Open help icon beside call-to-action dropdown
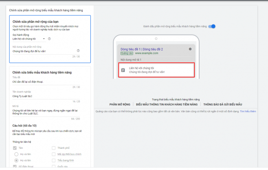This screenshot has height=170, width=268. 49,39
